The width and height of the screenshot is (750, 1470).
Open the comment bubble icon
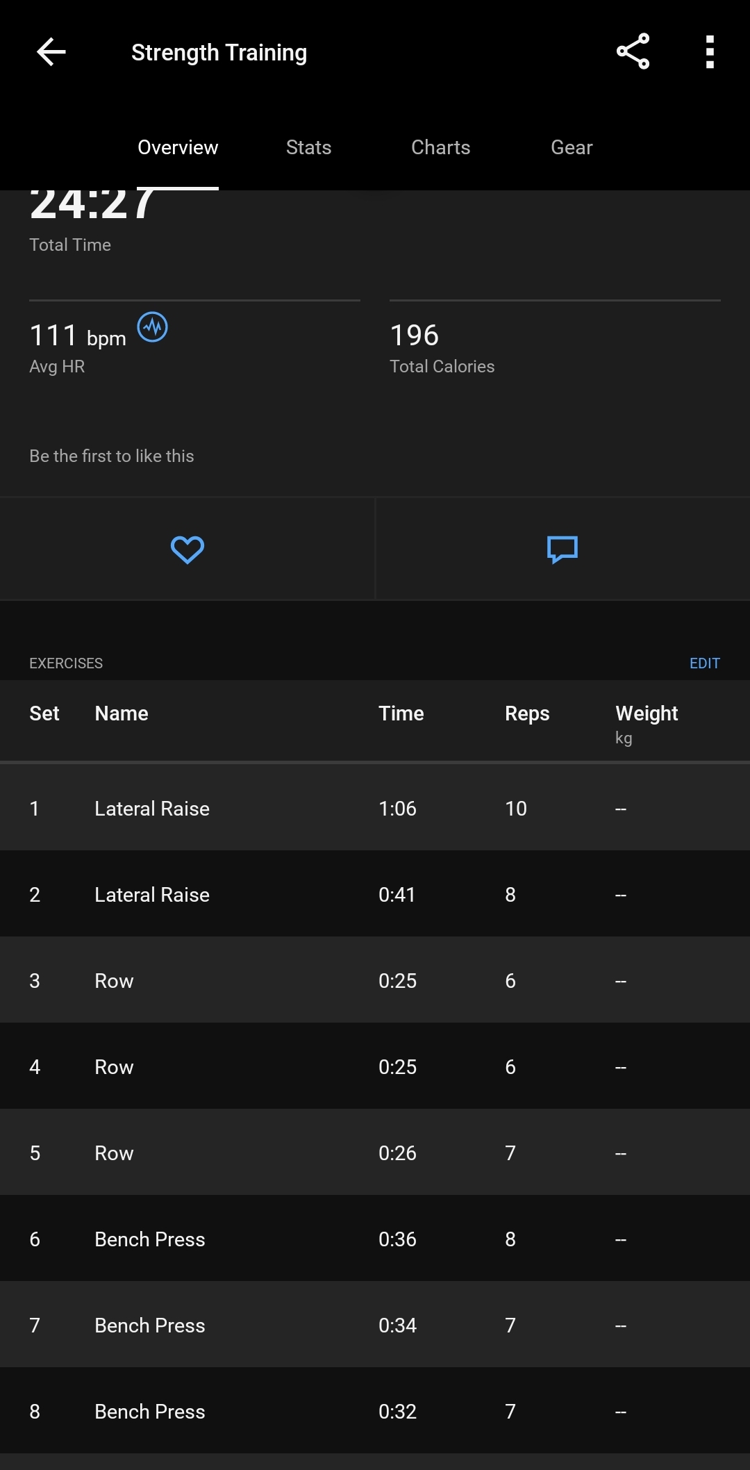(562, 550)
